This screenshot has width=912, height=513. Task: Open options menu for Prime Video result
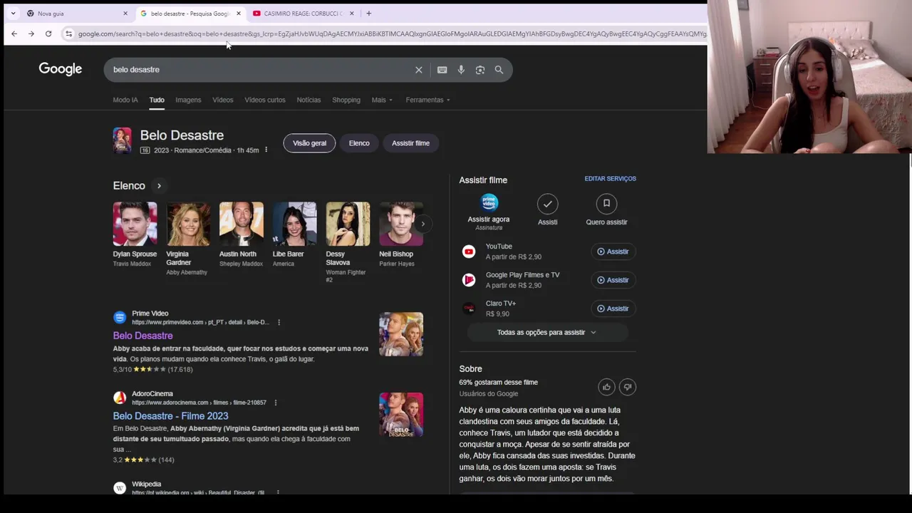[x=279, y=322]
